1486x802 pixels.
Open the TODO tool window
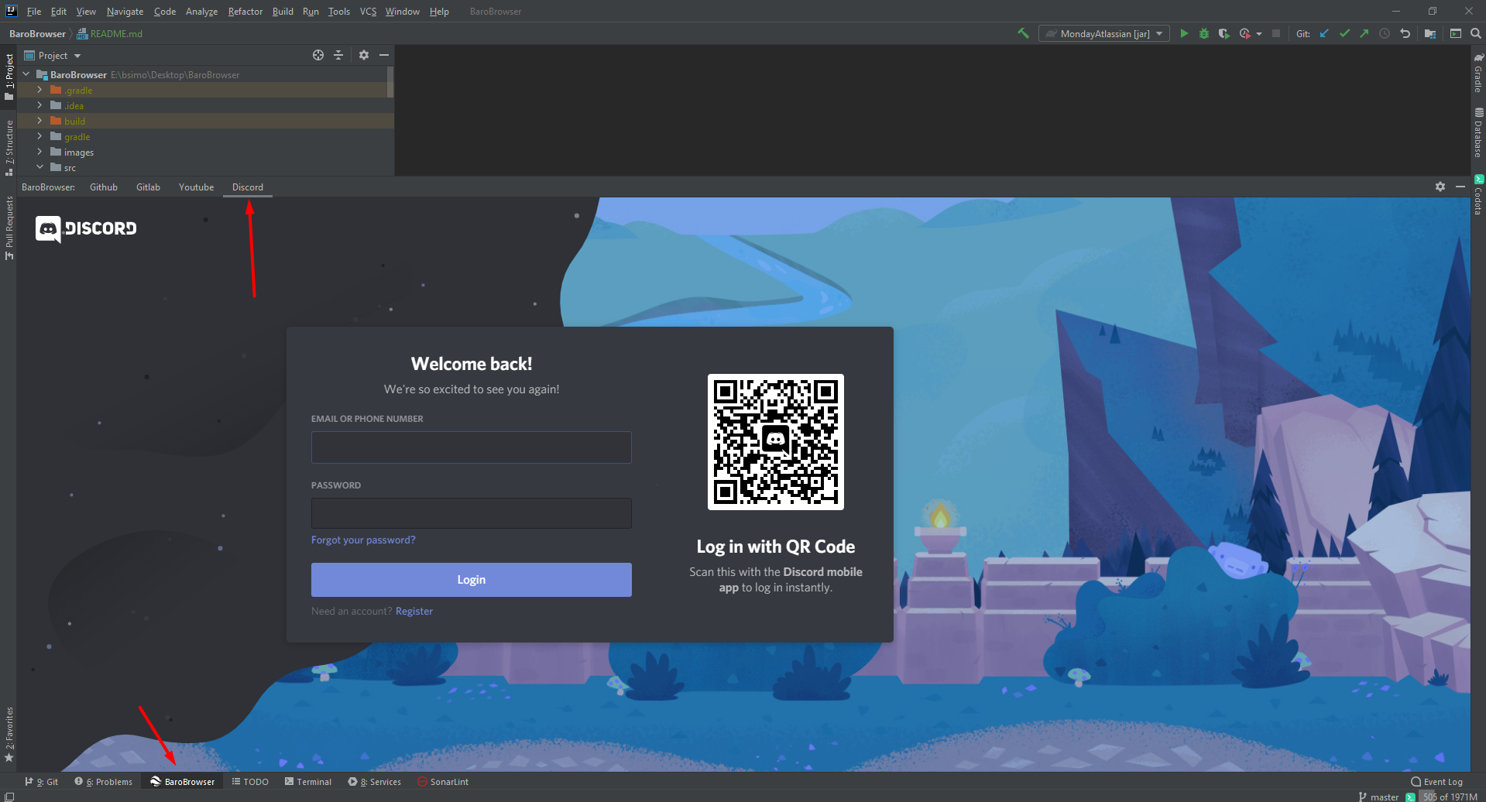tap(250, 782)
